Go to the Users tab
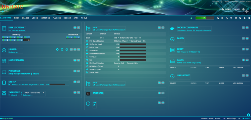The width and height of the screenshot is (251, 120). pos(35,18)
